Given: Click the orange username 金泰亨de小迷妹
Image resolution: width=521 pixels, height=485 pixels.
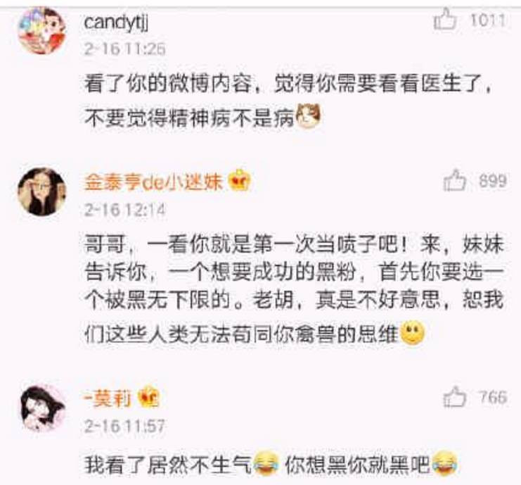Looking at the screenshot, I should point(153,182).
